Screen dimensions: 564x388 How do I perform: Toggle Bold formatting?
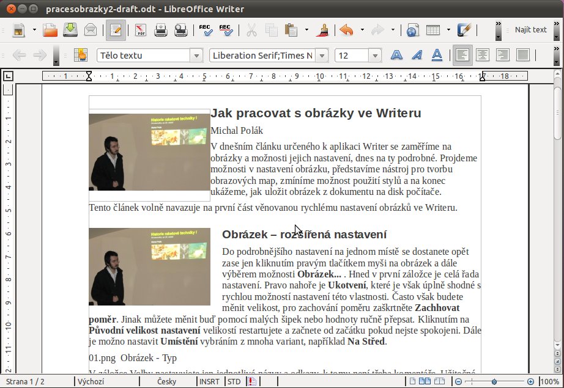click(x=396, y=56)
